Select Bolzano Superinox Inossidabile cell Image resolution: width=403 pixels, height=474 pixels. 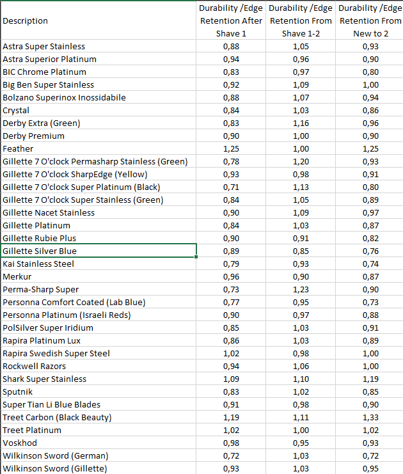(99, 97)
